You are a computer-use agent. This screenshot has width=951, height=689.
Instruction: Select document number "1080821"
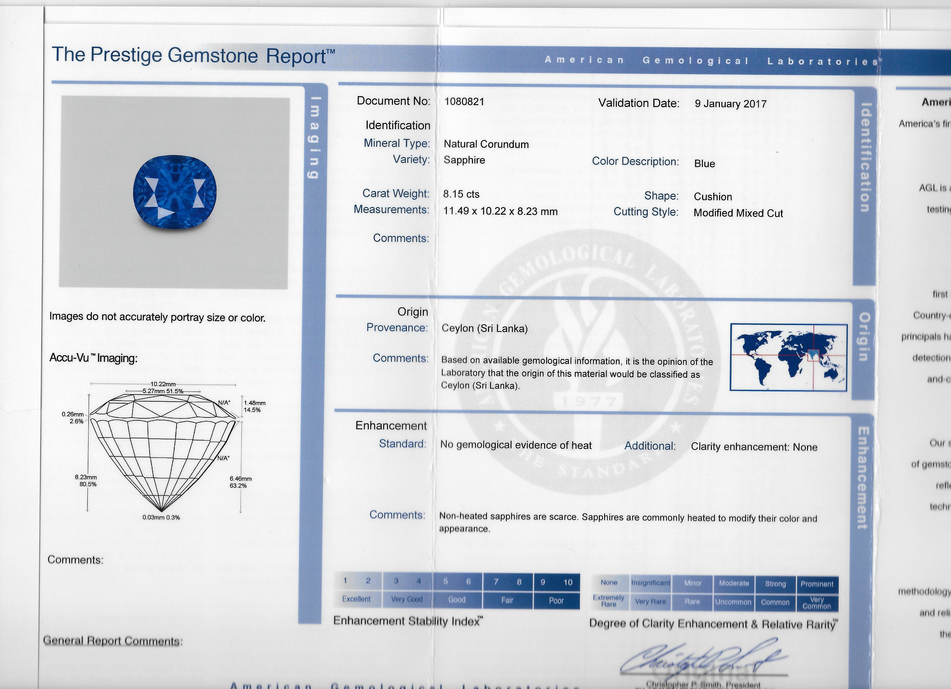[x=464, y=101]
